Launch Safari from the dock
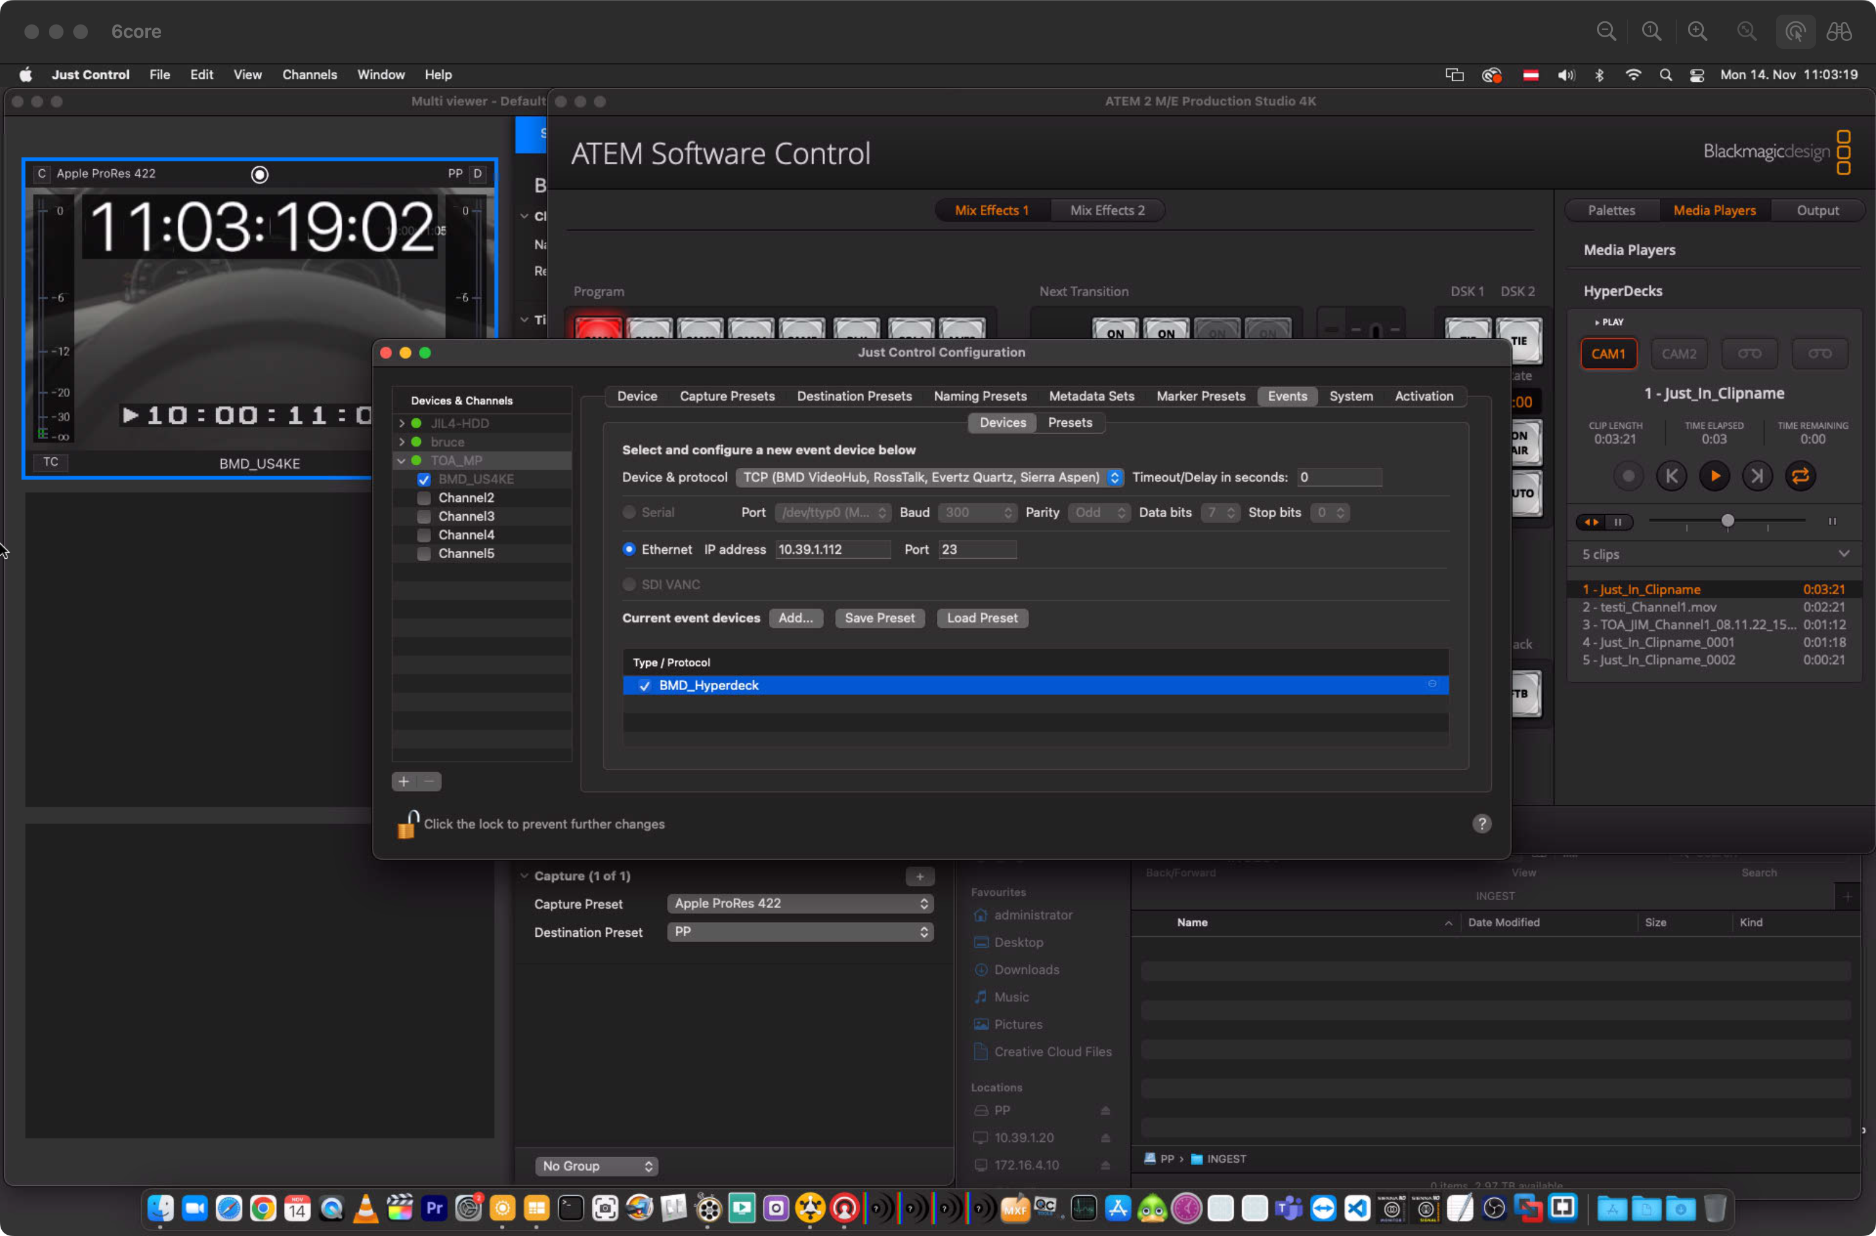 tap(228, 1208)
